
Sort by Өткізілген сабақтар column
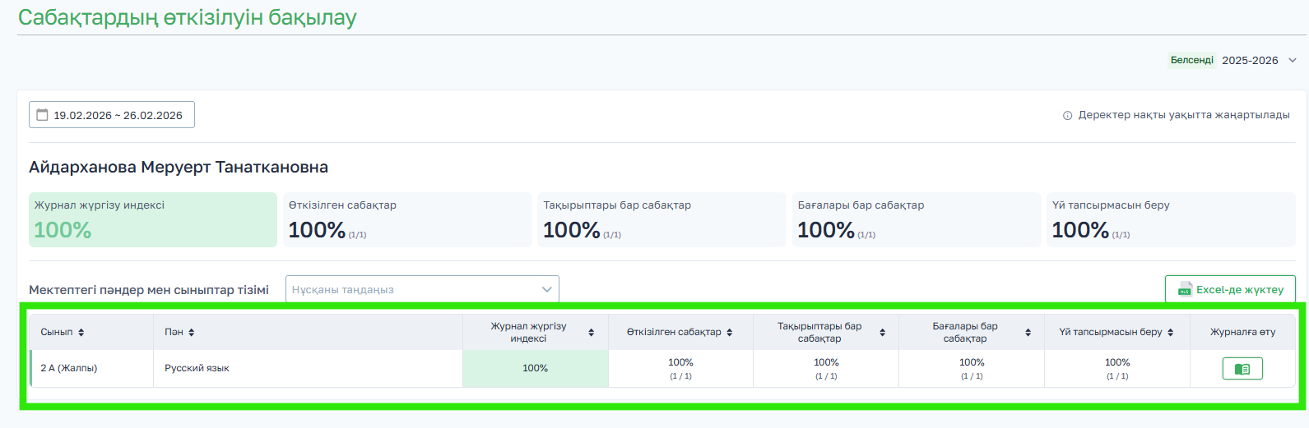pyautogui.click(x=729, y=333)
